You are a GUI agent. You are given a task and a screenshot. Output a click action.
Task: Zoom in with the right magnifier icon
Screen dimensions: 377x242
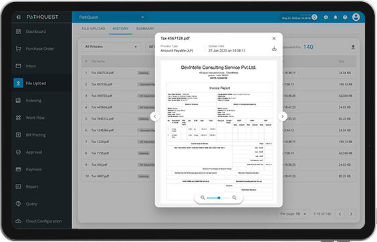(234, 198)
